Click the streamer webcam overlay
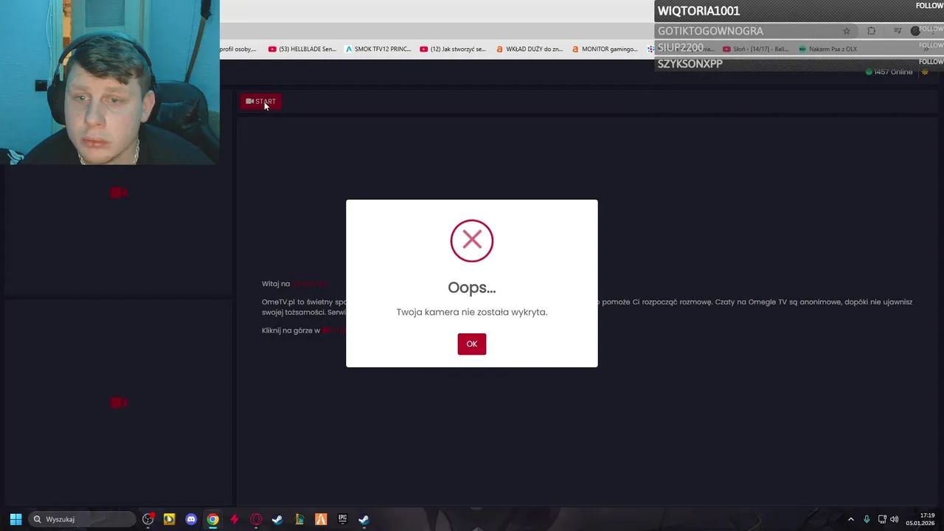This screenshot has width=944, height=531. point(110,82)
